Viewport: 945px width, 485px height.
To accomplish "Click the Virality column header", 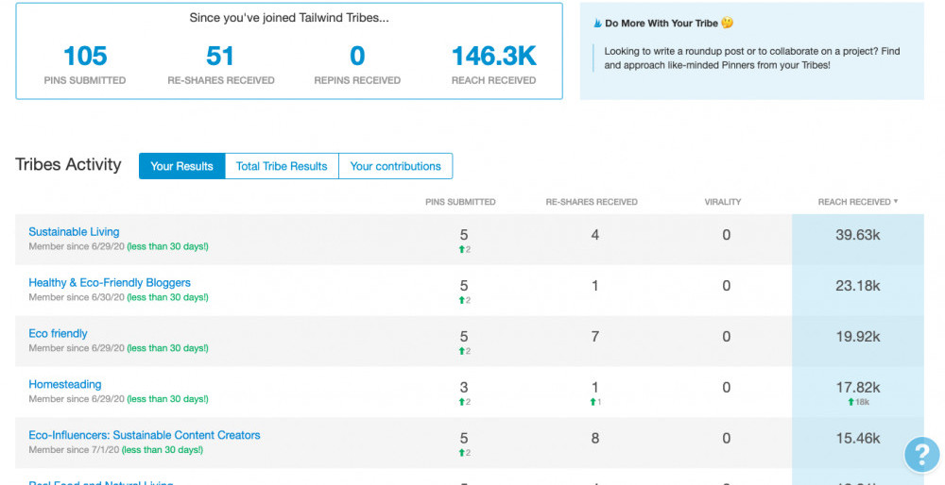I will [x=723, y=202].
